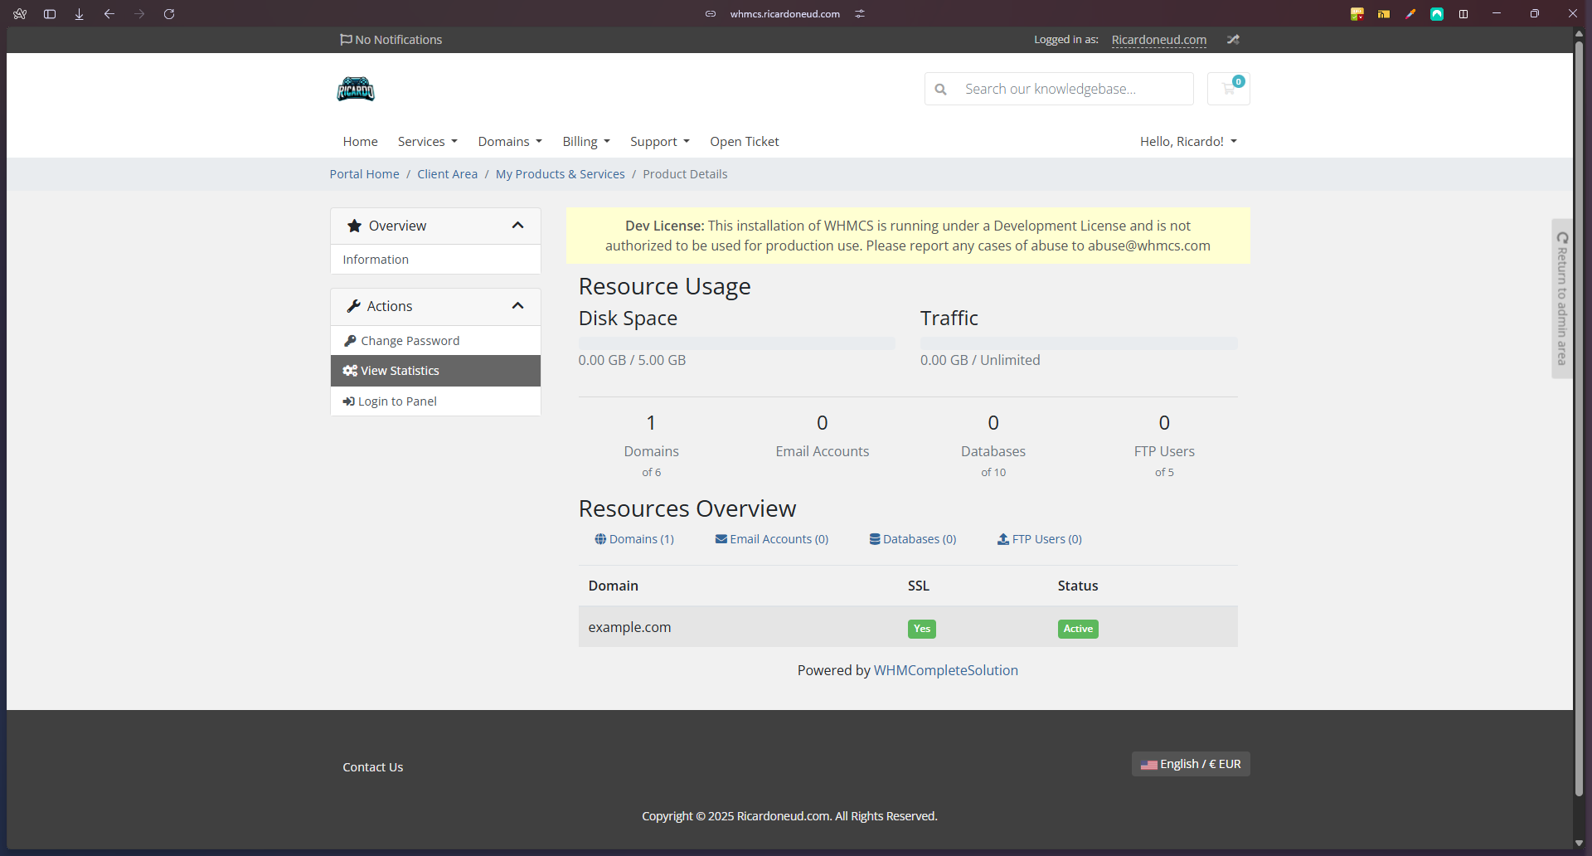The width and height of the screenshot is (1592, 856).
Task: Switch to Databases (0) tab
Action: tap(912, 539)
